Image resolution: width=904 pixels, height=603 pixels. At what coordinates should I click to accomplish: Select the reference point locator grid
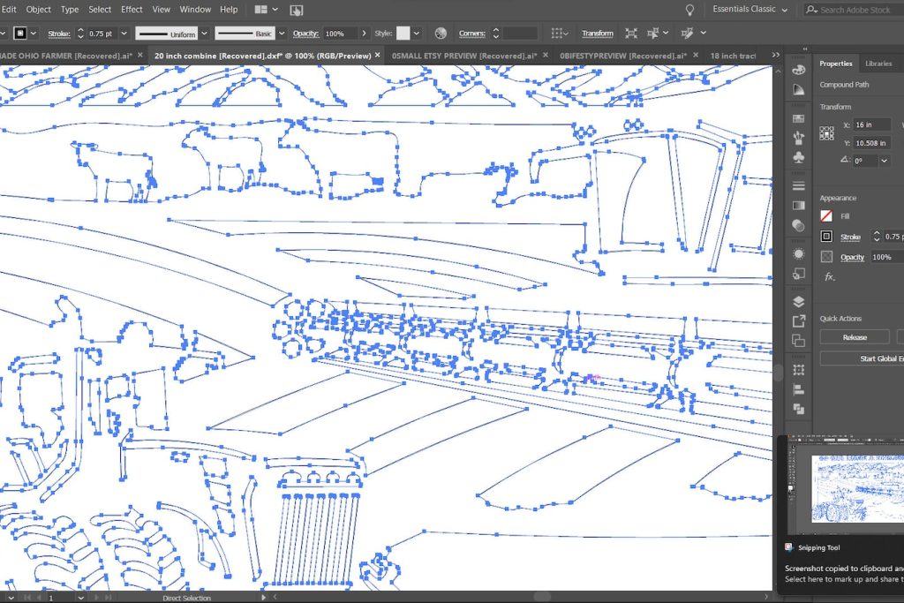826,133
